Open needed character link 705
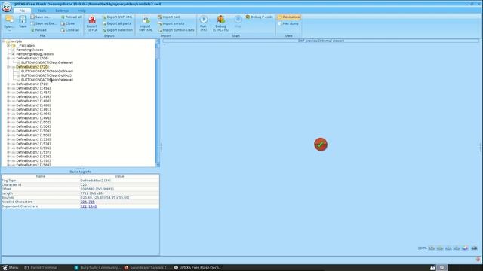Screen dimensions: 483x271 91,202
